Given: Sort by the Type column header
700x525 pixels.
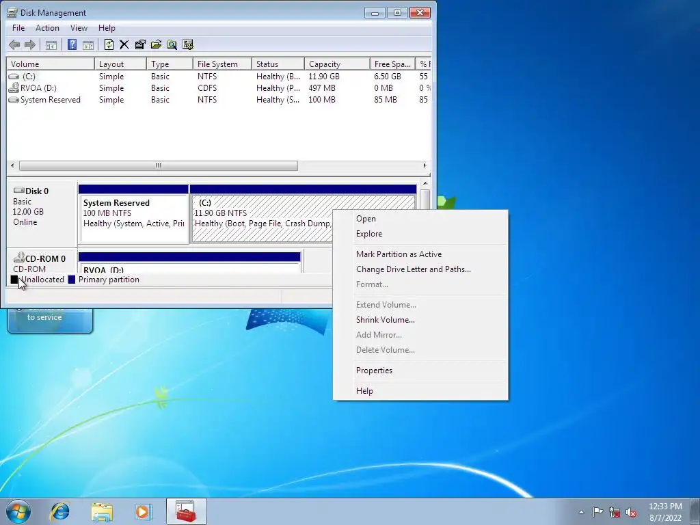Looking at the screenshot, I should pyautogui.click(x=170, y=64).
